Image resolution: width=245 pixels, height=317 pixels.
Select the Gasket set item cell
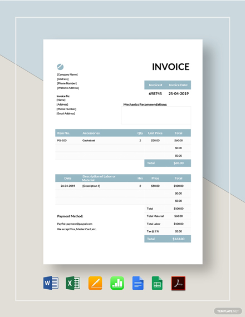89,141
